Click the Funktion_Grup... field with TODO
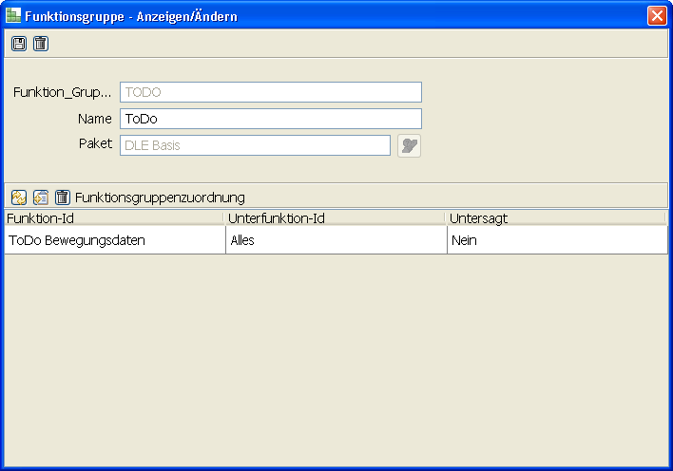Viewport: 673px width, 471px height. [x=270, y=92]
